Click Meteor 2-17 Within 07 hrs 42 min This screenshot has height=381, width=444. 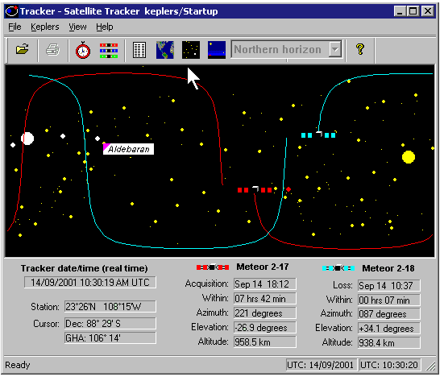click(265, 298)
